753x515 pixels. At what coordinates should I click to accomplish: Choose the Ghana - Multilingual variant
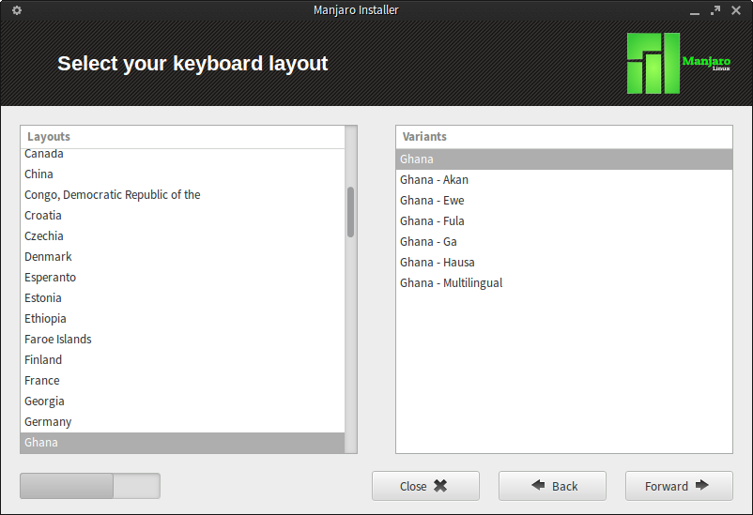(563, 282)
